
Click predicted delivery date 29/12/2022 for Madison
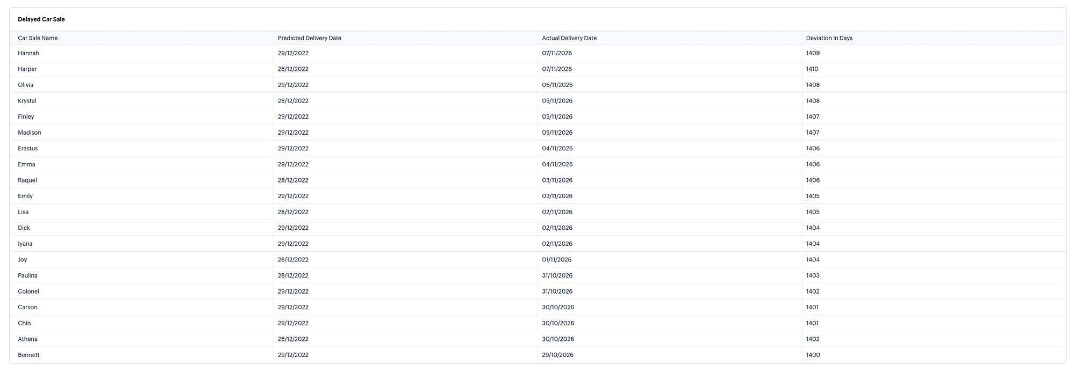[293, 133]
